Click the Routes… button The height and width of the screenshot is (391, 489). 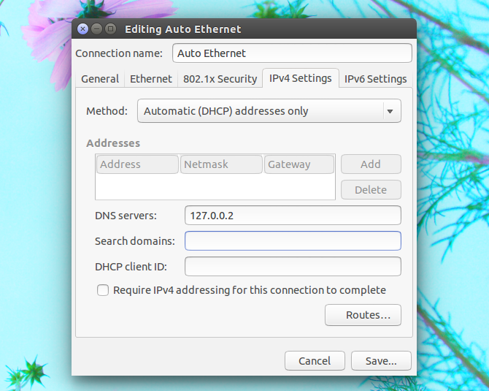click(x=363, y=315)
